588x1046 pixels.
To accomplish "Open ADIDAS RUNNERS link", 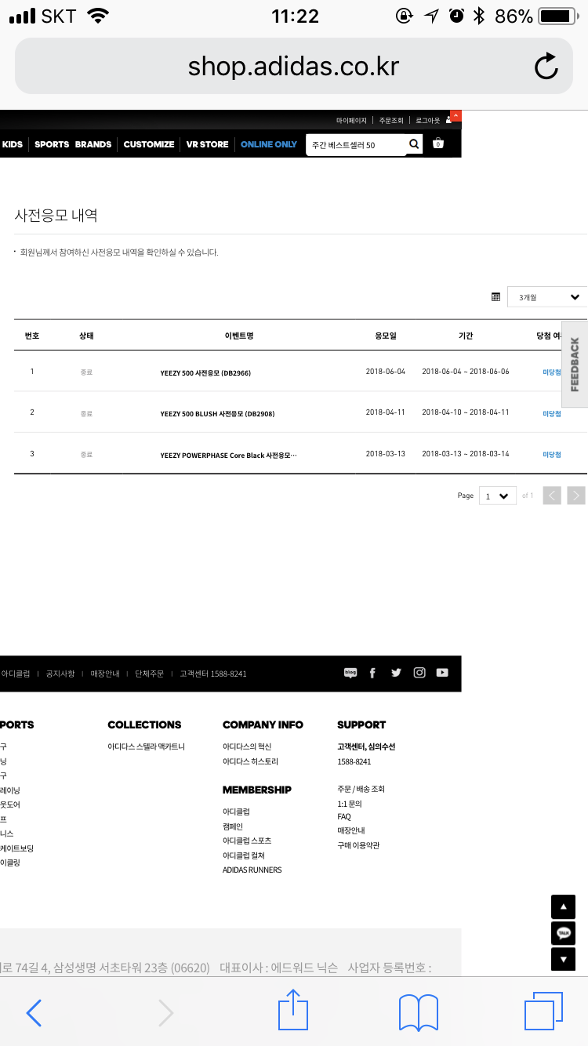I will [x=252, y=870].
